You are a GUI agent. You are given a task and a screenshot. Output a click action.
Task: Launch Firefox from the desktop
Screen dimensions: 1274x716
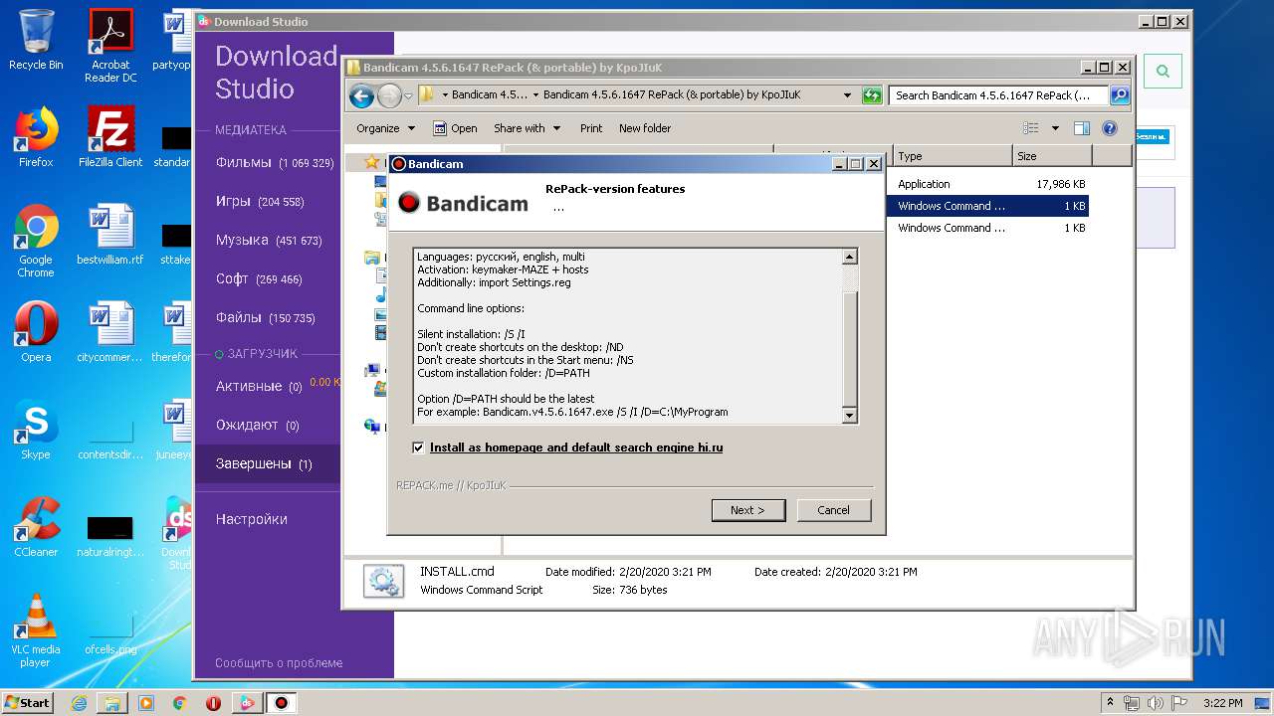36,136
